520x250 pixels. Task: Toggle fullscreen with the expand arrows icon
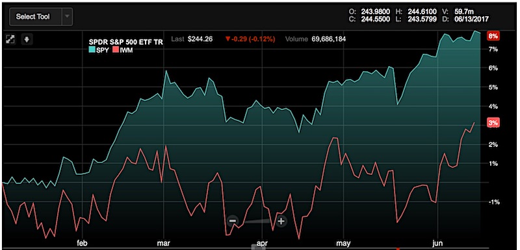pyautogui.click(x=11, y=40)
